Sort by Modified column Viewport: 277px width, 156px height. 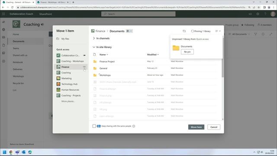(x=153, y=55)
